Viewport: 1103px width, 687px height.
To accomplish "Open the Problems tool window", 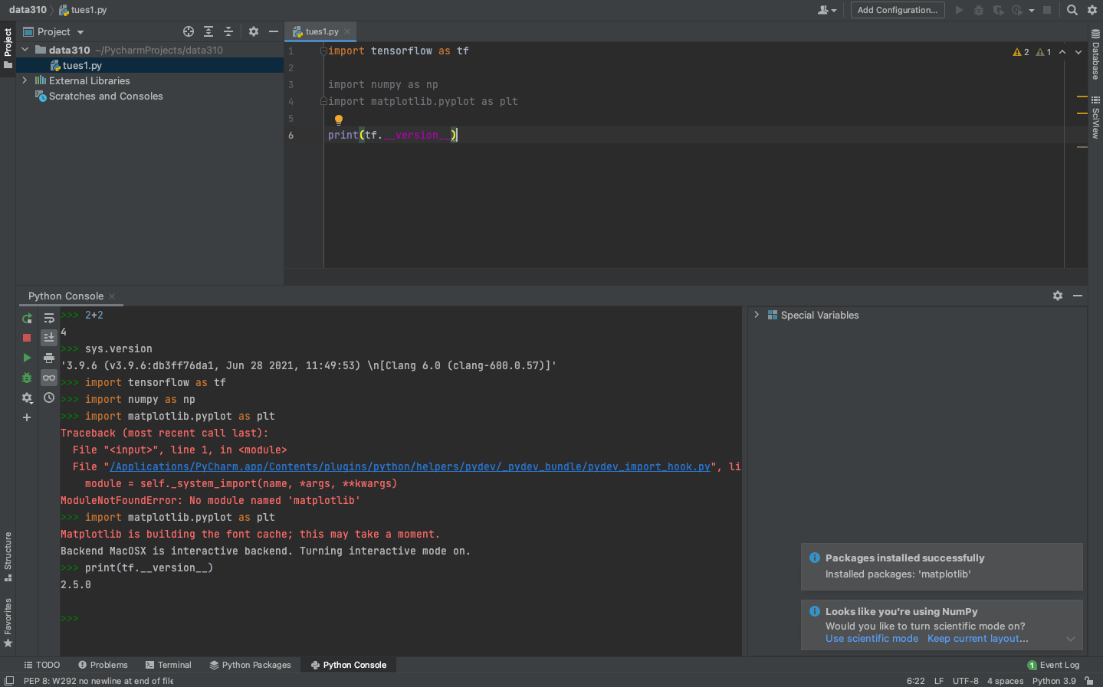I will pos(103,665).
